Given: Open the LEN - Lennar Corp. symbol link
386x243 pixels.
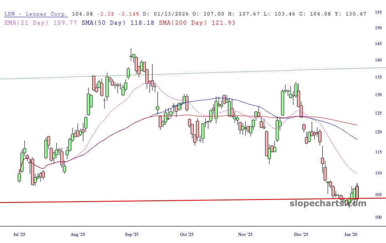Looking at the screenshot, I should (x=36, y=14).
